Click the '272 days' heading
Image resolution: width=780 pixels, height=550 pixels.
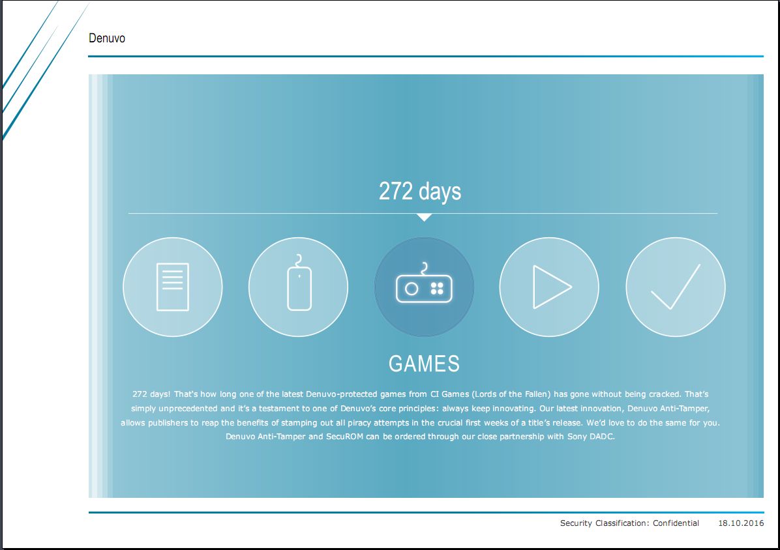(420, 192)
